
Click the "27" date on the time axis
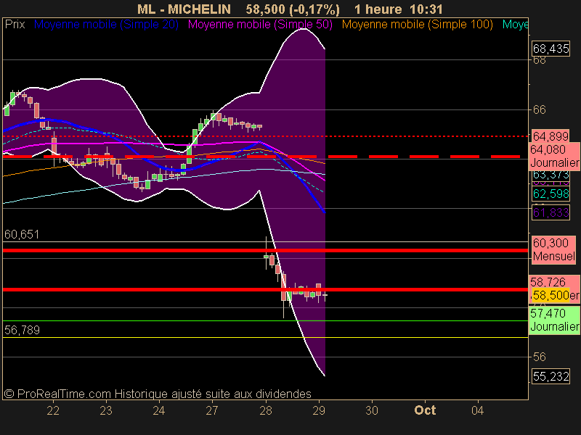click(212, 410)
